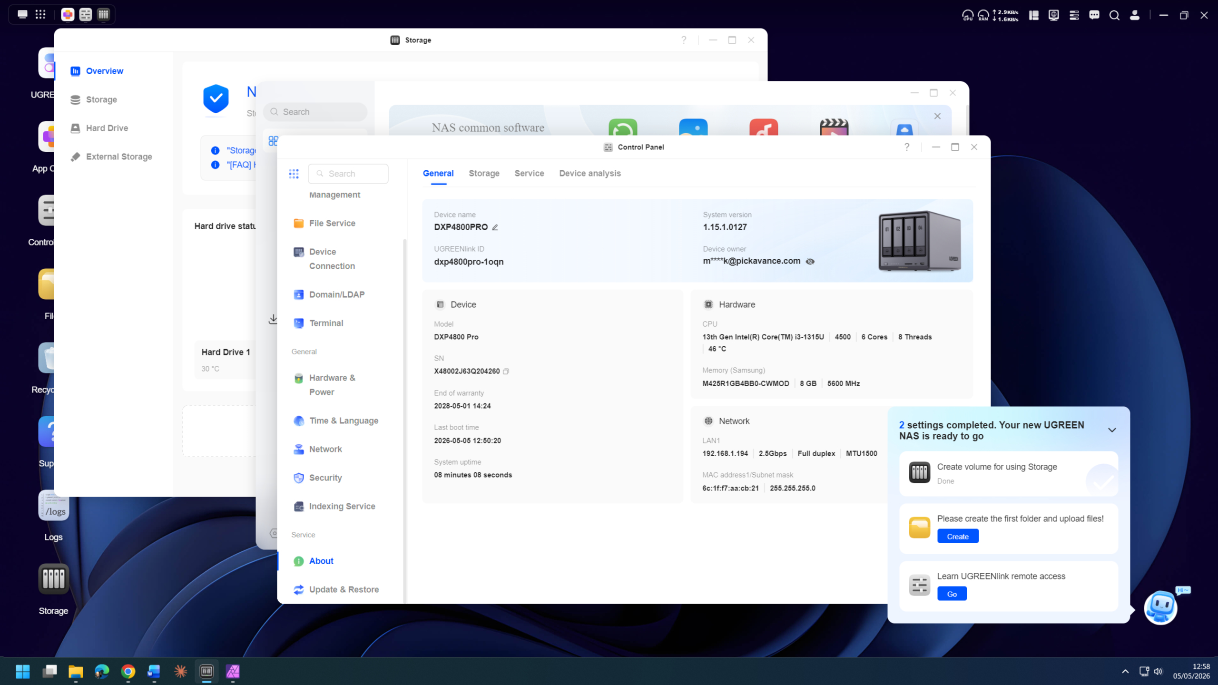1218x685 pixels.
Task: Close the NAS common software banner
Action: (937, 116)
